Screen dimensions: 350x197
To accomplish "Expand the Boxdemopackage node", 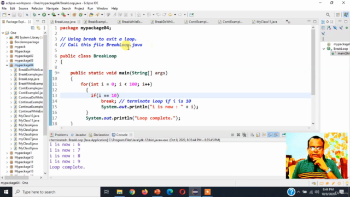I will tap(7, 42).
